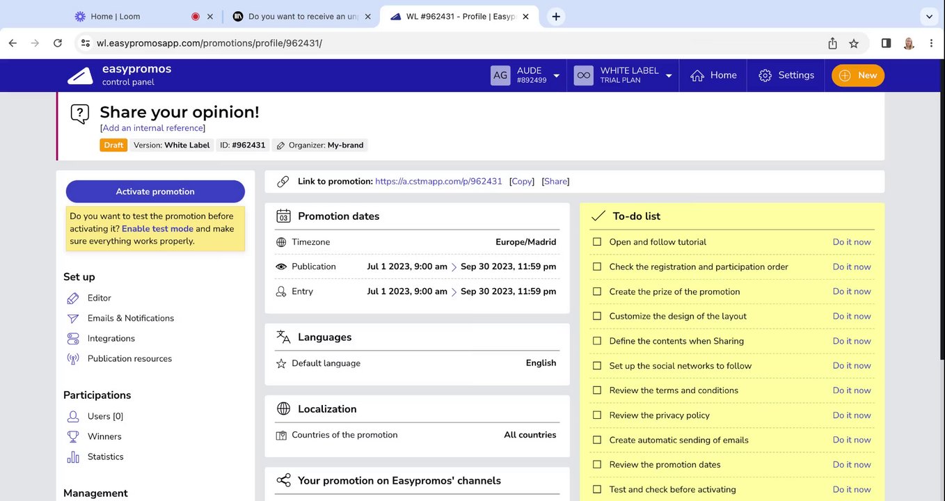Mark 'Define the contents when Sharing' done
This screenshot has height=501, width=945.
tap(596, 341)
